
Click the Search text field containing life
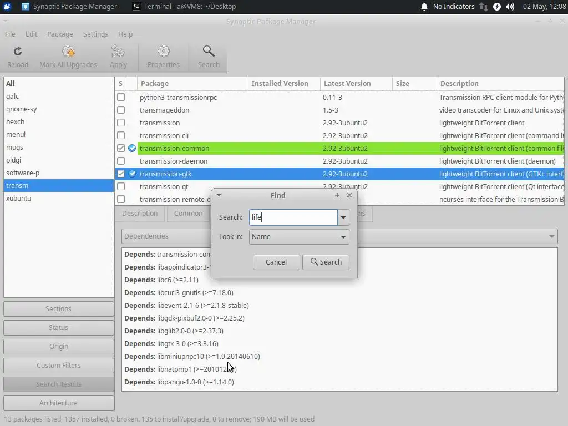293,217
